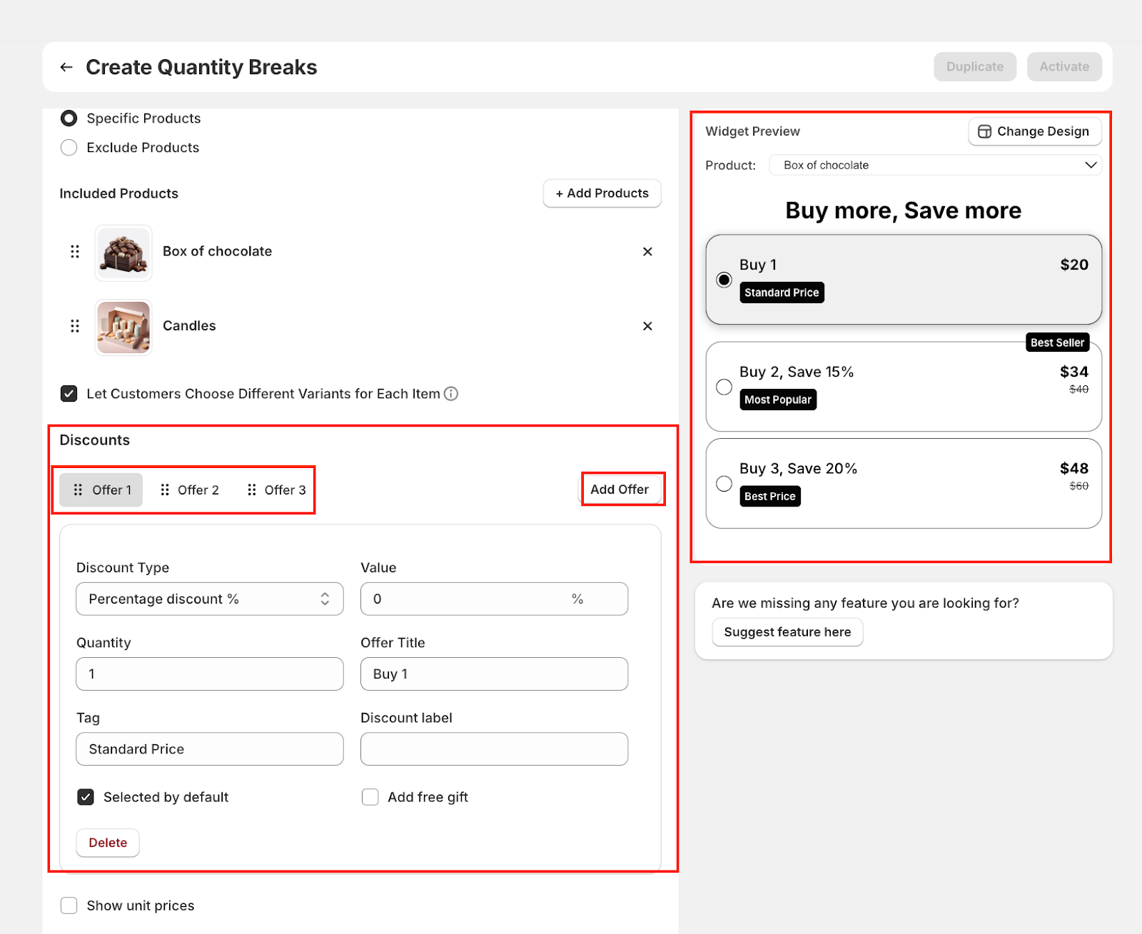Switch to the Offer 3 tab
1142x934 pixels.
point(277,490)
